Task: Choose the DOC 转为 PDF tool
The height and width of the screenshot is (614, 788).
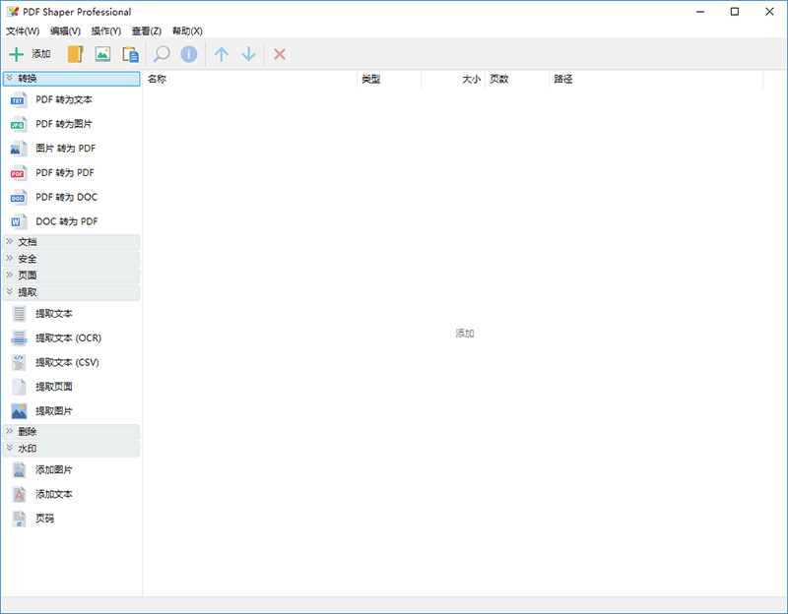Action: 66,221
